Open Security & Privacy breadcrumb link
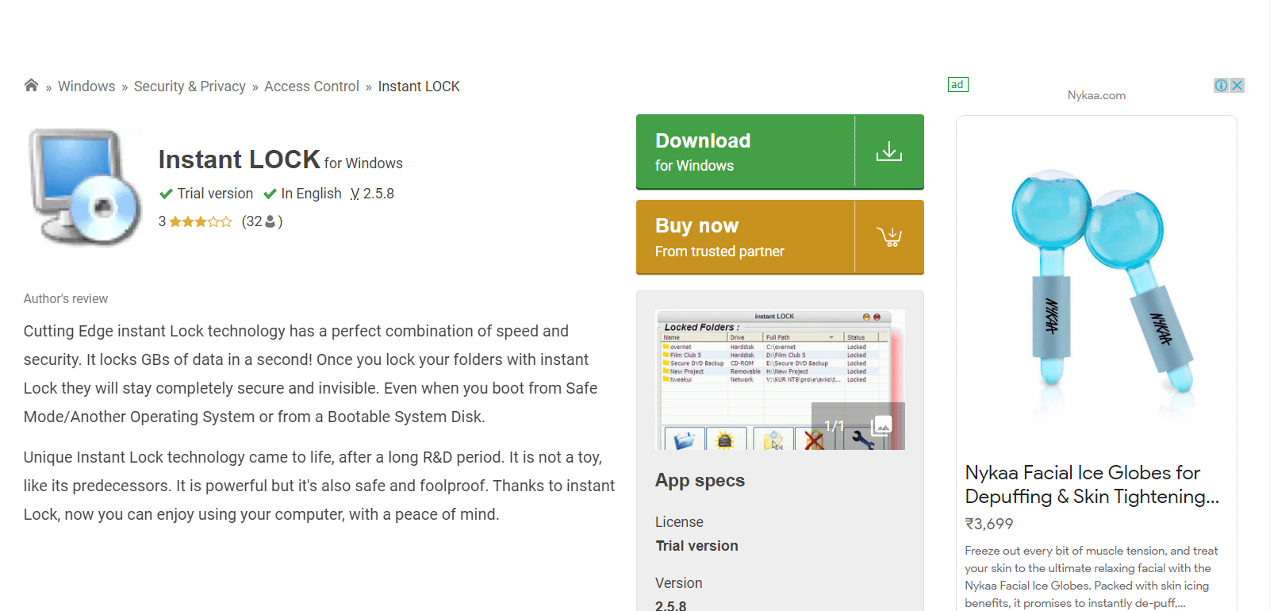Image resolution: width=1270 pixels, height=611 pixels. click(190, 86)
